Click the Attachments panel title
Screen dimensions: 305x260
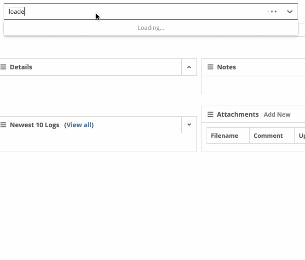(x=238, y=114)
